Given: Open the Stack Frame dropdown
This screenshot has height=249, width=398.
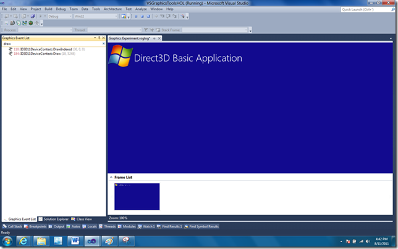Looking at the screenshot, I should (246, 30).
